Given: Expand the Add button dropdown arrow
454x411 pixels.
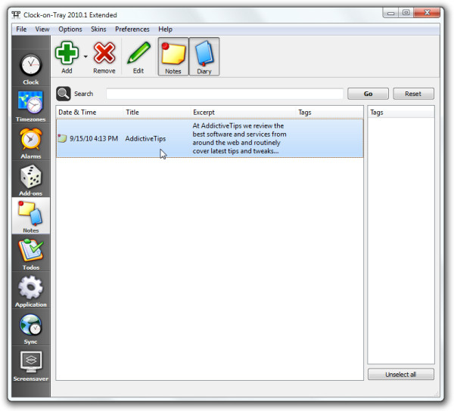Looking at the screenshot, I should pyautogui.click(x=86, y=57).
